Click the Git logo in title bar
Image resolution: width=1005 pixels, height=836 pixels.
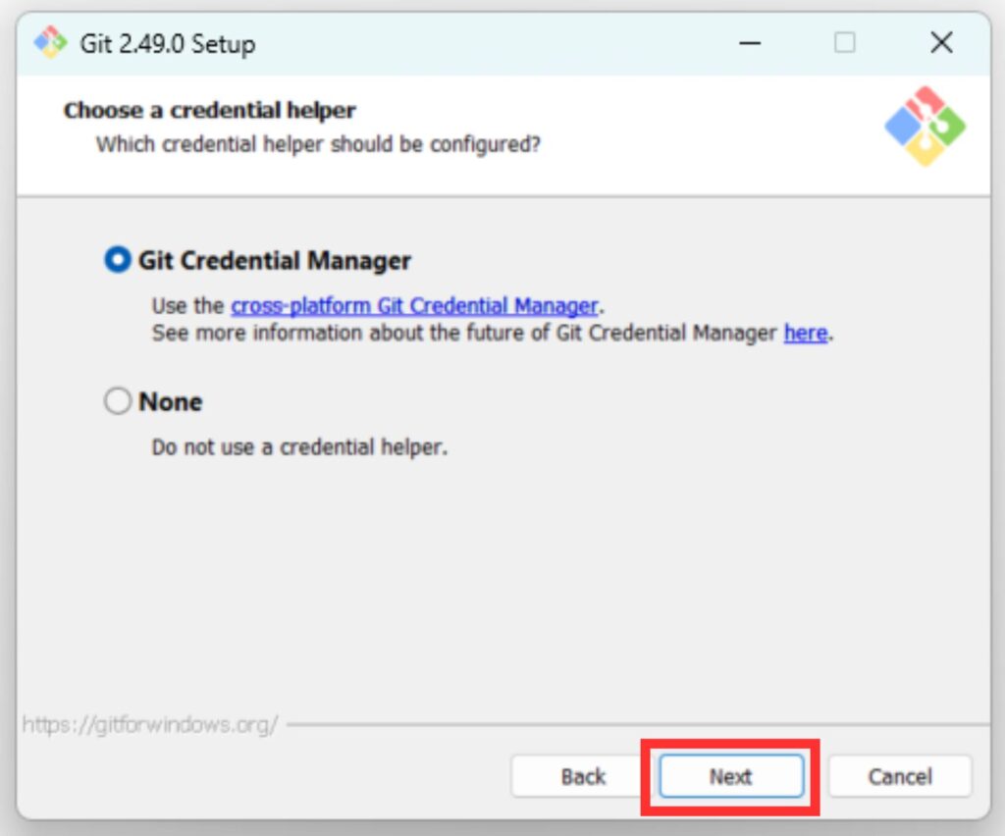click(50, 43)
